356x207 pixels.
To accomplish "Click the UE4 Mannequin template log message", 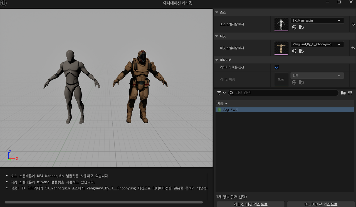I will click(x=60, y=176).
